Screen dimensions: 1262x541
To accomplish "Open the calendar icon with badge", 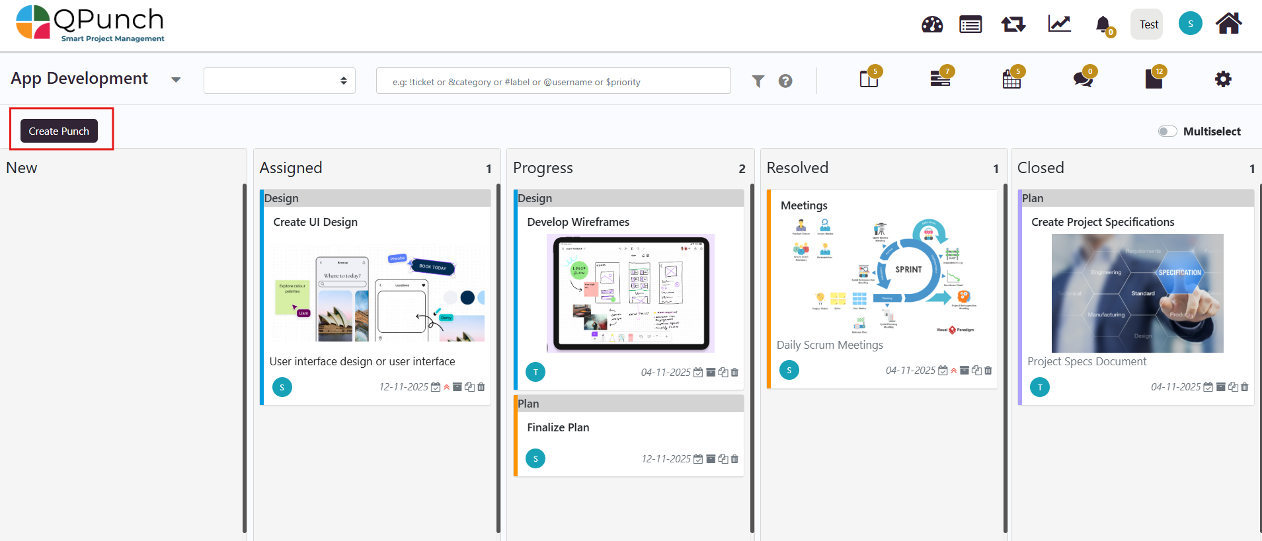I will (x=1011, y=80).
